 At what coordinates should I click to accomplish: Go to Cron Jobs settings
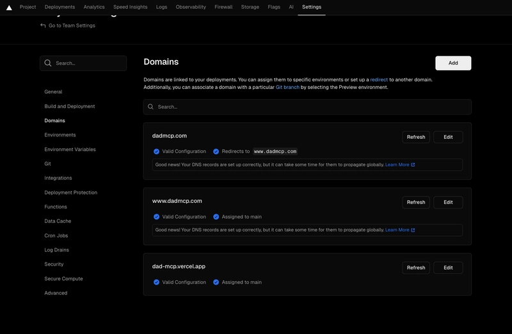[56, 235]
